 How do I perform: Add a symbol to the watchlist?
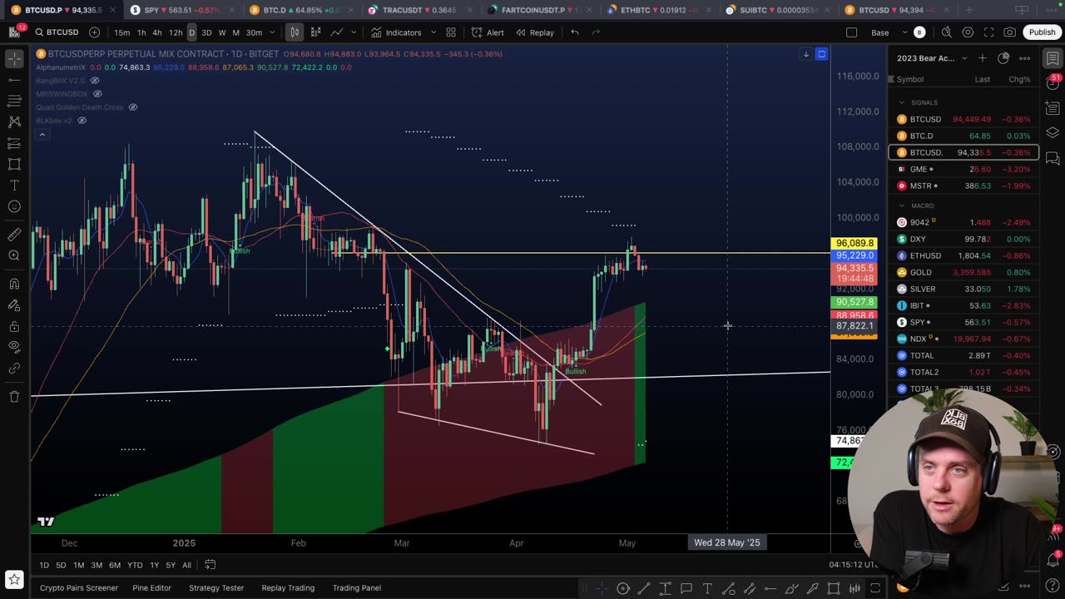pyautogui.click(x=982, y=58)
